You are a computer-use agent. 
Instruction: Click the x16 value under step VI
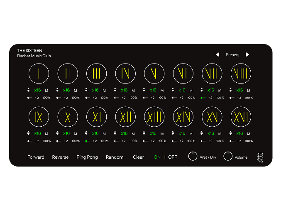[182, 90]
